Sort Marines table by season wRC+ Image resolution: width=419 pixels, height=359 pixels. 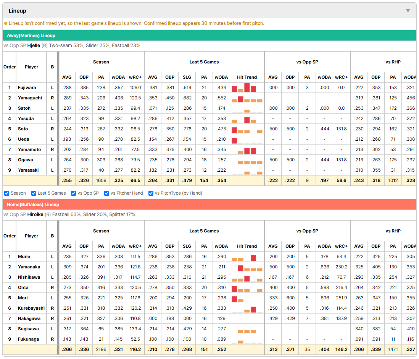135,77
